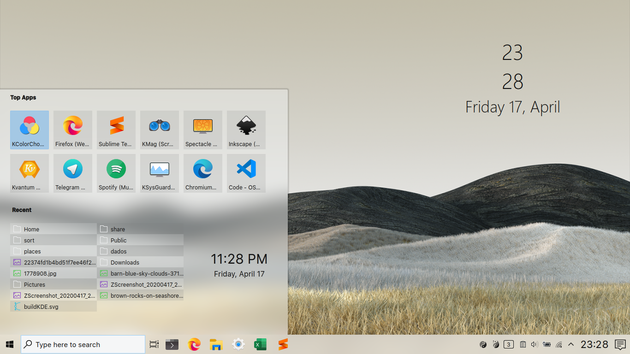The width and height of the screenshot is (630, 354).
Task: Open 22374fd1b4bd51f7ee46f2... image file
Action: point(53,262)
